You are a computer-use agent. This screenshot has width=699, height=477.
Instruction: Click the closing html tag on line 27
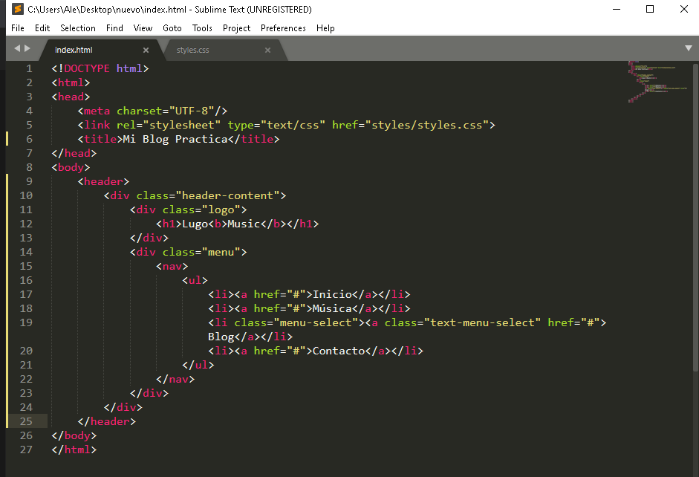tap(74, 450)
